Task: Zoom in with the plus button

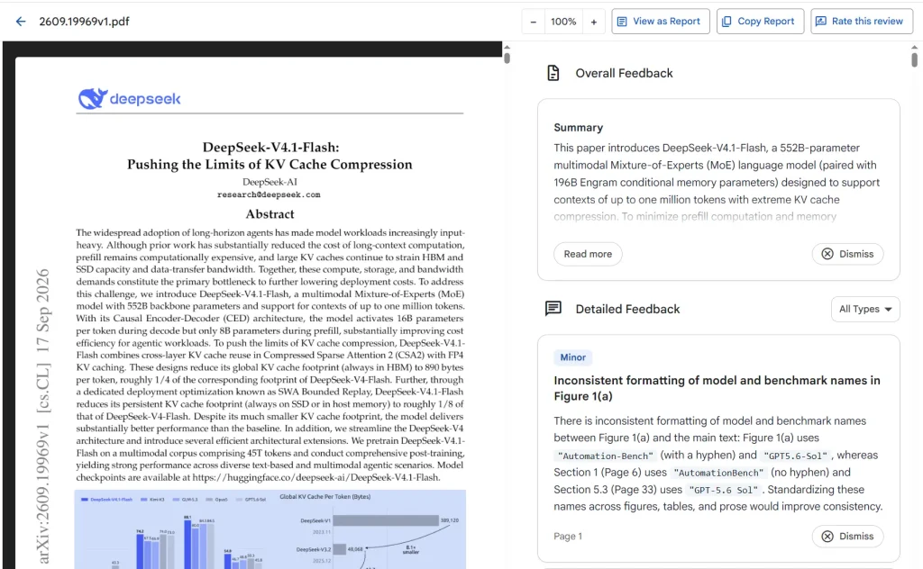Action: [x=593, y=22]
